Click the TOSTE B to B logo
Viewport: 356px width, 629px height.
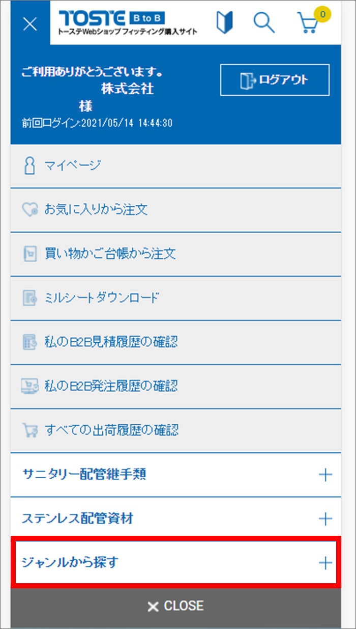128,23
